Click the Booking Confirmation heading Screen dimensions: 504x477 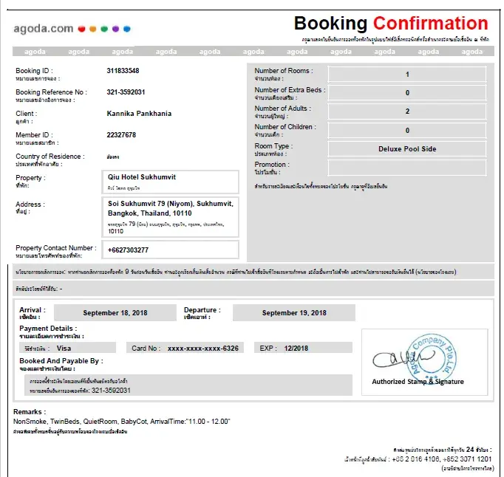[x=391, y=24]
